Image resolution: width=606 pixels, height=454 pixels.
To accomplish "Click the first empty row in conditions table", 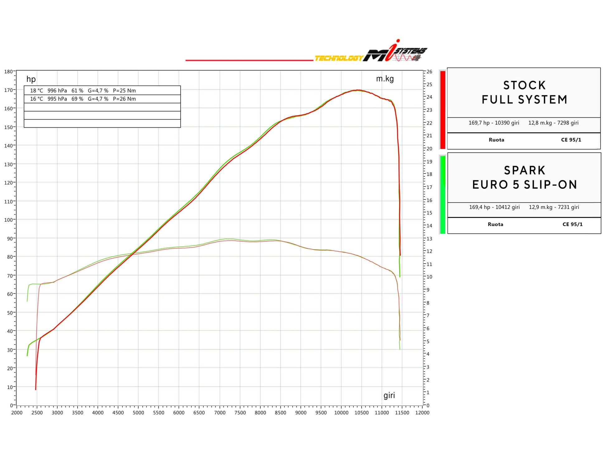I will 102,107.
